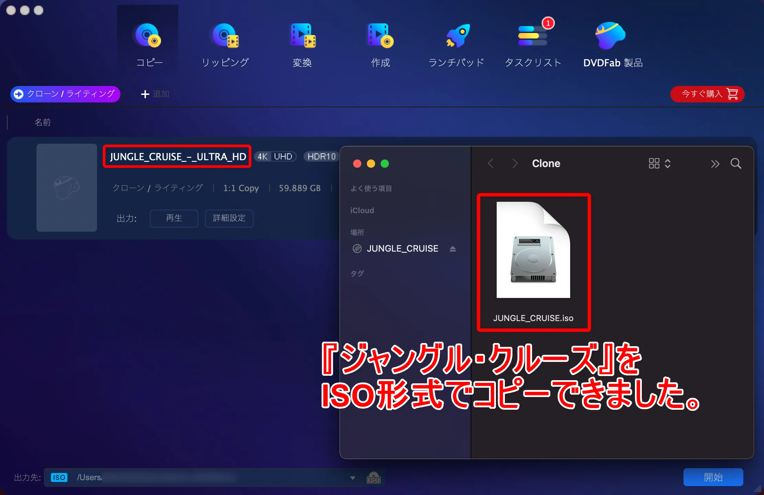Expand Finder toolbar overflow chevrons
The image size is (764, 495).
pos(715,164)
